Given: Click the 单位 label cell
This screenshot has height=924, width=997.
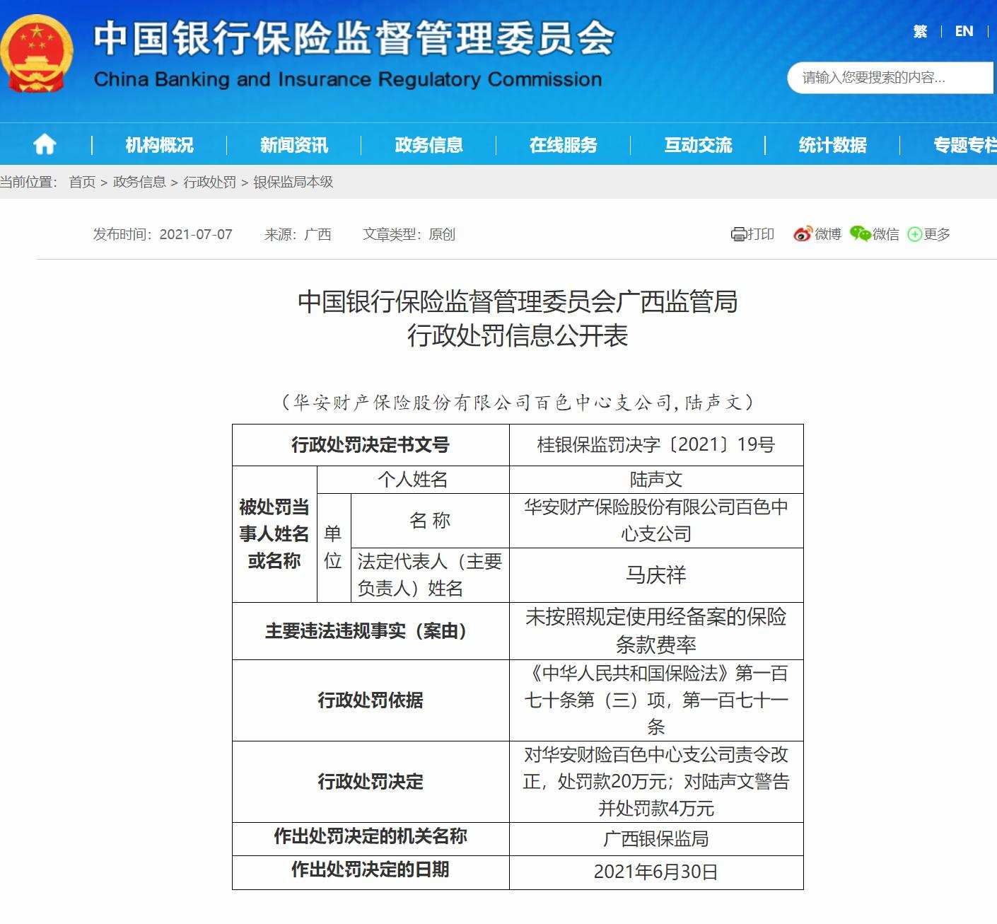Looking at the screenshot, I should tap(333, 548).
